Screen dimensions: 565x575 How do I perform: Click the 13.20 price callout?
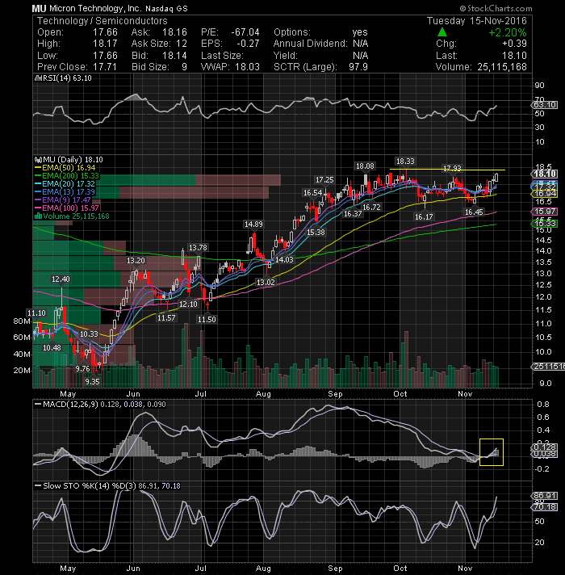pyautogui.click(x=136, y=261)
